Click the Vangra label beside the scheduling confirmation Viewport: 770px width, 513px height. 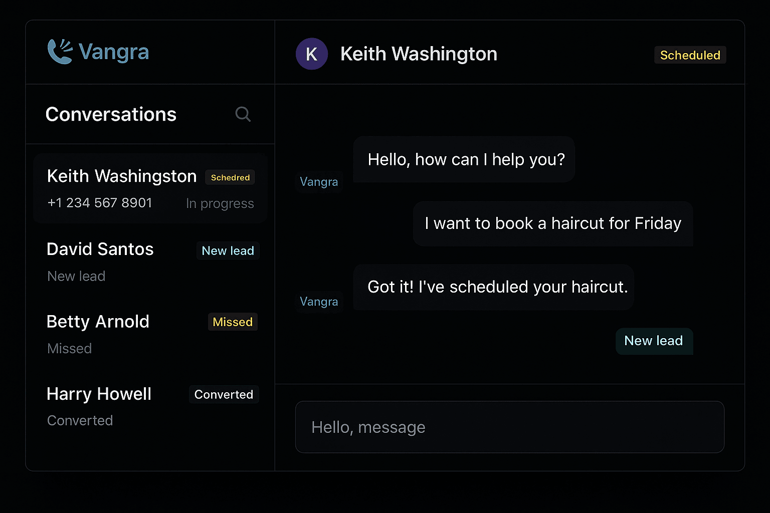[x=319, y=301]
